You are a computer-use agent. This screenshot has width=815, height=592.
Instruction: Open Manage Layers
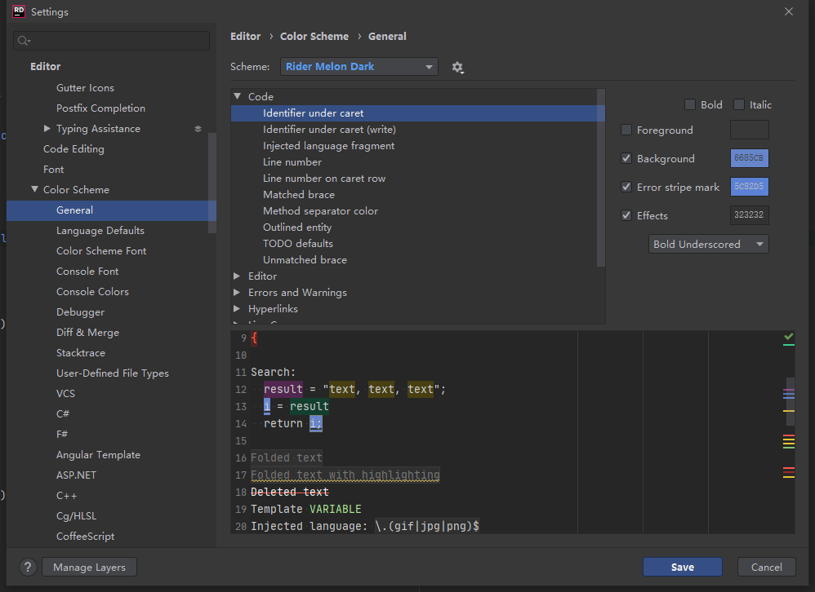point(89,567)
